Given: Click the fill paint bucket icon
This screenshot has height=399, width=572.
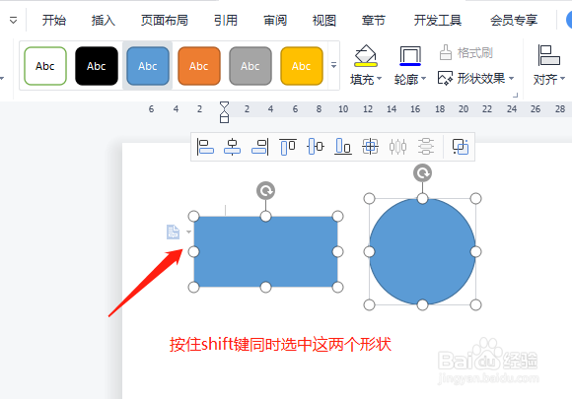Looking at the screenshot, I should pyautogui.click(x=366, y=56).
